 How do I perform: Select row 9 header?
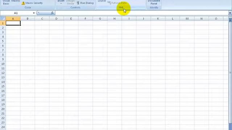pos(3,59)
